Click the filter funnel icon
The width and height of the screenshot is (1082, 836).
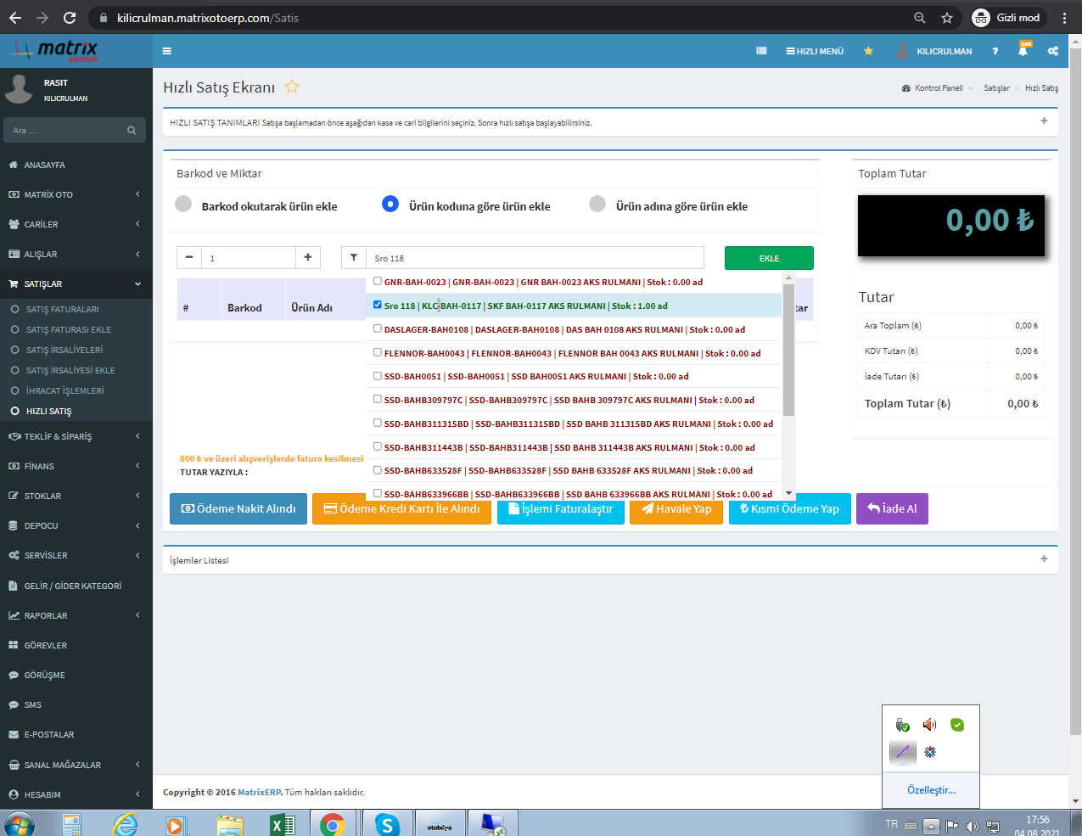click(x=354, y=258)
